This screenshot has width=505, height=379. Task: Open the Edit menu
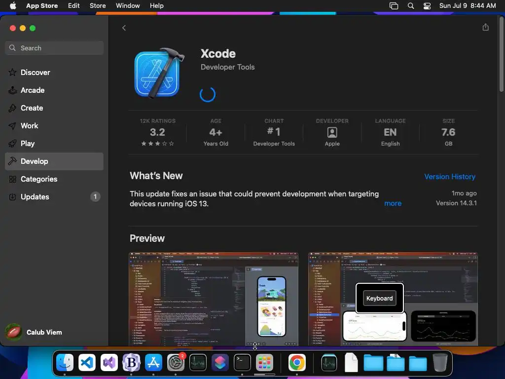click(73, 6)
